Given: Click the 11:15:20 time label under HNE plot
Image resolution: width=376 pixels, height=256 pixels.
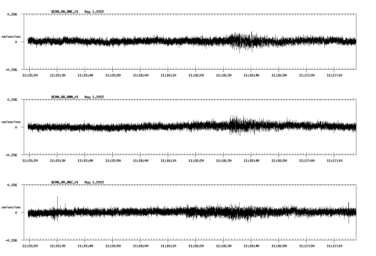Looking at the screenshot, I should 30,75.
